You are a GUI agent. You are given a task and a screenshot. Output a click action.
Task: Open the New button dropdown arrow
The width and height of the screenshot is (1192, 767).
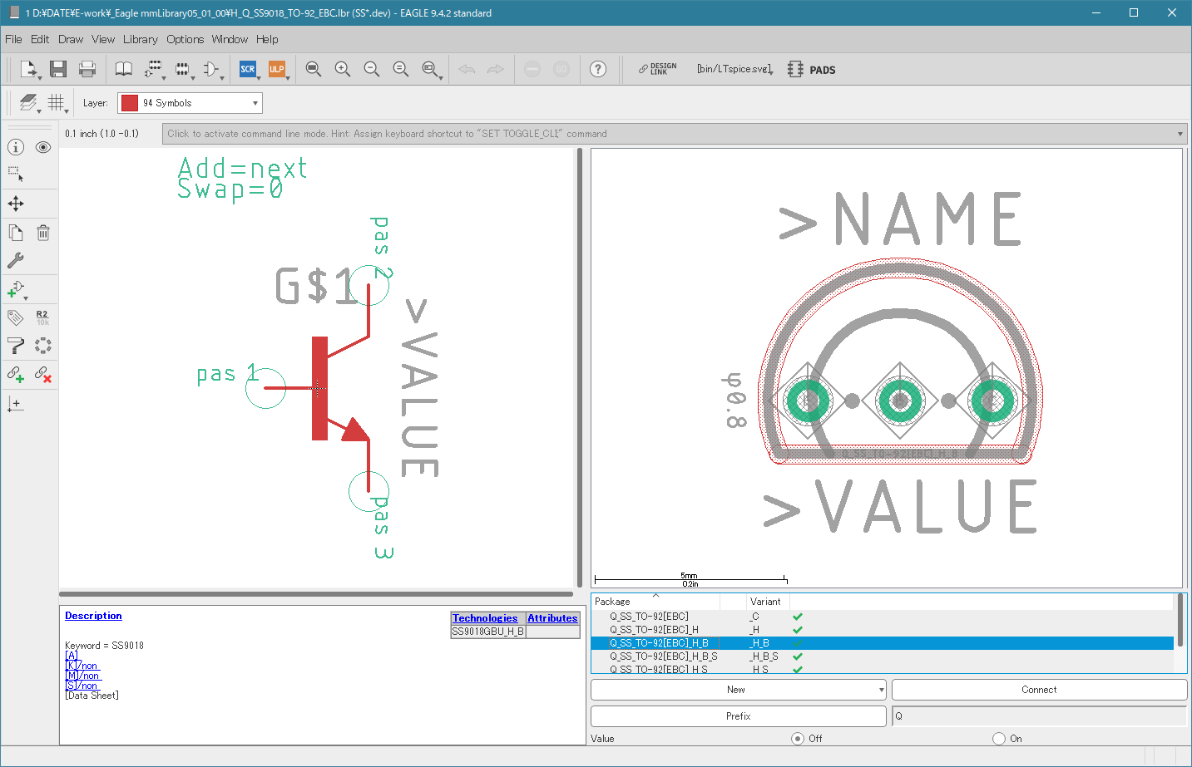[x=881, y=690]
